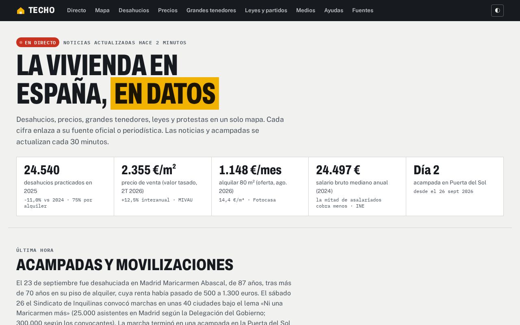This screenshot has width=520, height=325.
Task: Go to the Directo section
Action: [x=76, y=11]
